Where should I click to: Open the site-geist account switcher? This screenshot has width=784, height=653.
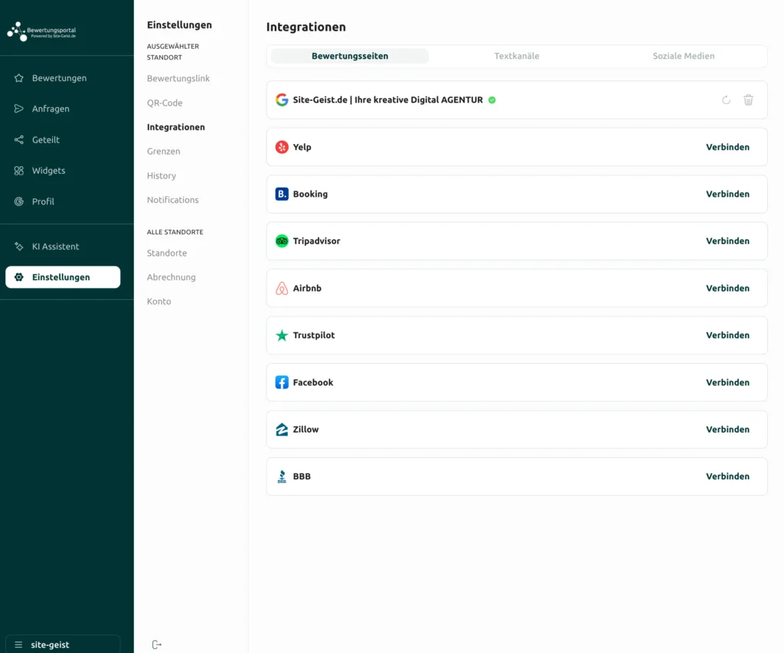[63, 645]
